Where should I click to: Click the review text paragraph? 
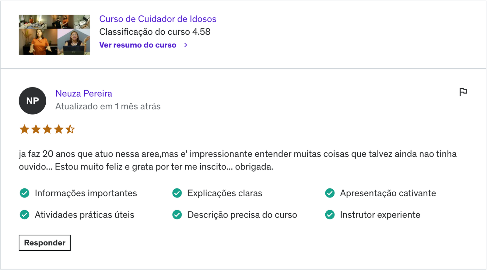click(x=238, y=160)
